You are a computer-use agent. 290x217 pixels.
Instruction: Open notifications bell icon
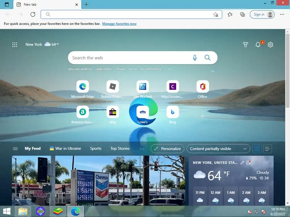point(258,44)
